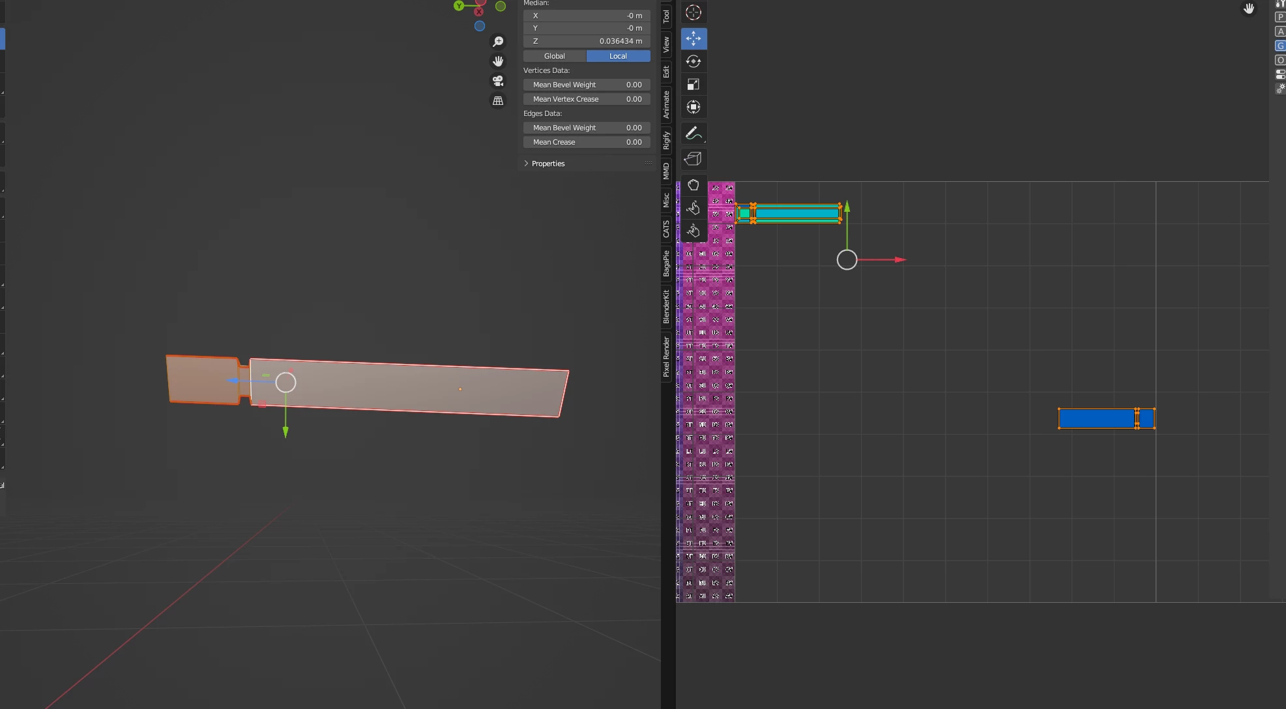
Task: Select the Annotate pencil tool
Action: tap(694, 134)
